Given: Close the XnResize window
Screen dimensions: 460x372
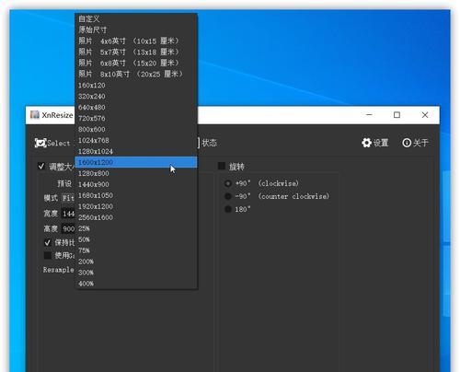Looking at the screenshot, I should click(425, 115).
